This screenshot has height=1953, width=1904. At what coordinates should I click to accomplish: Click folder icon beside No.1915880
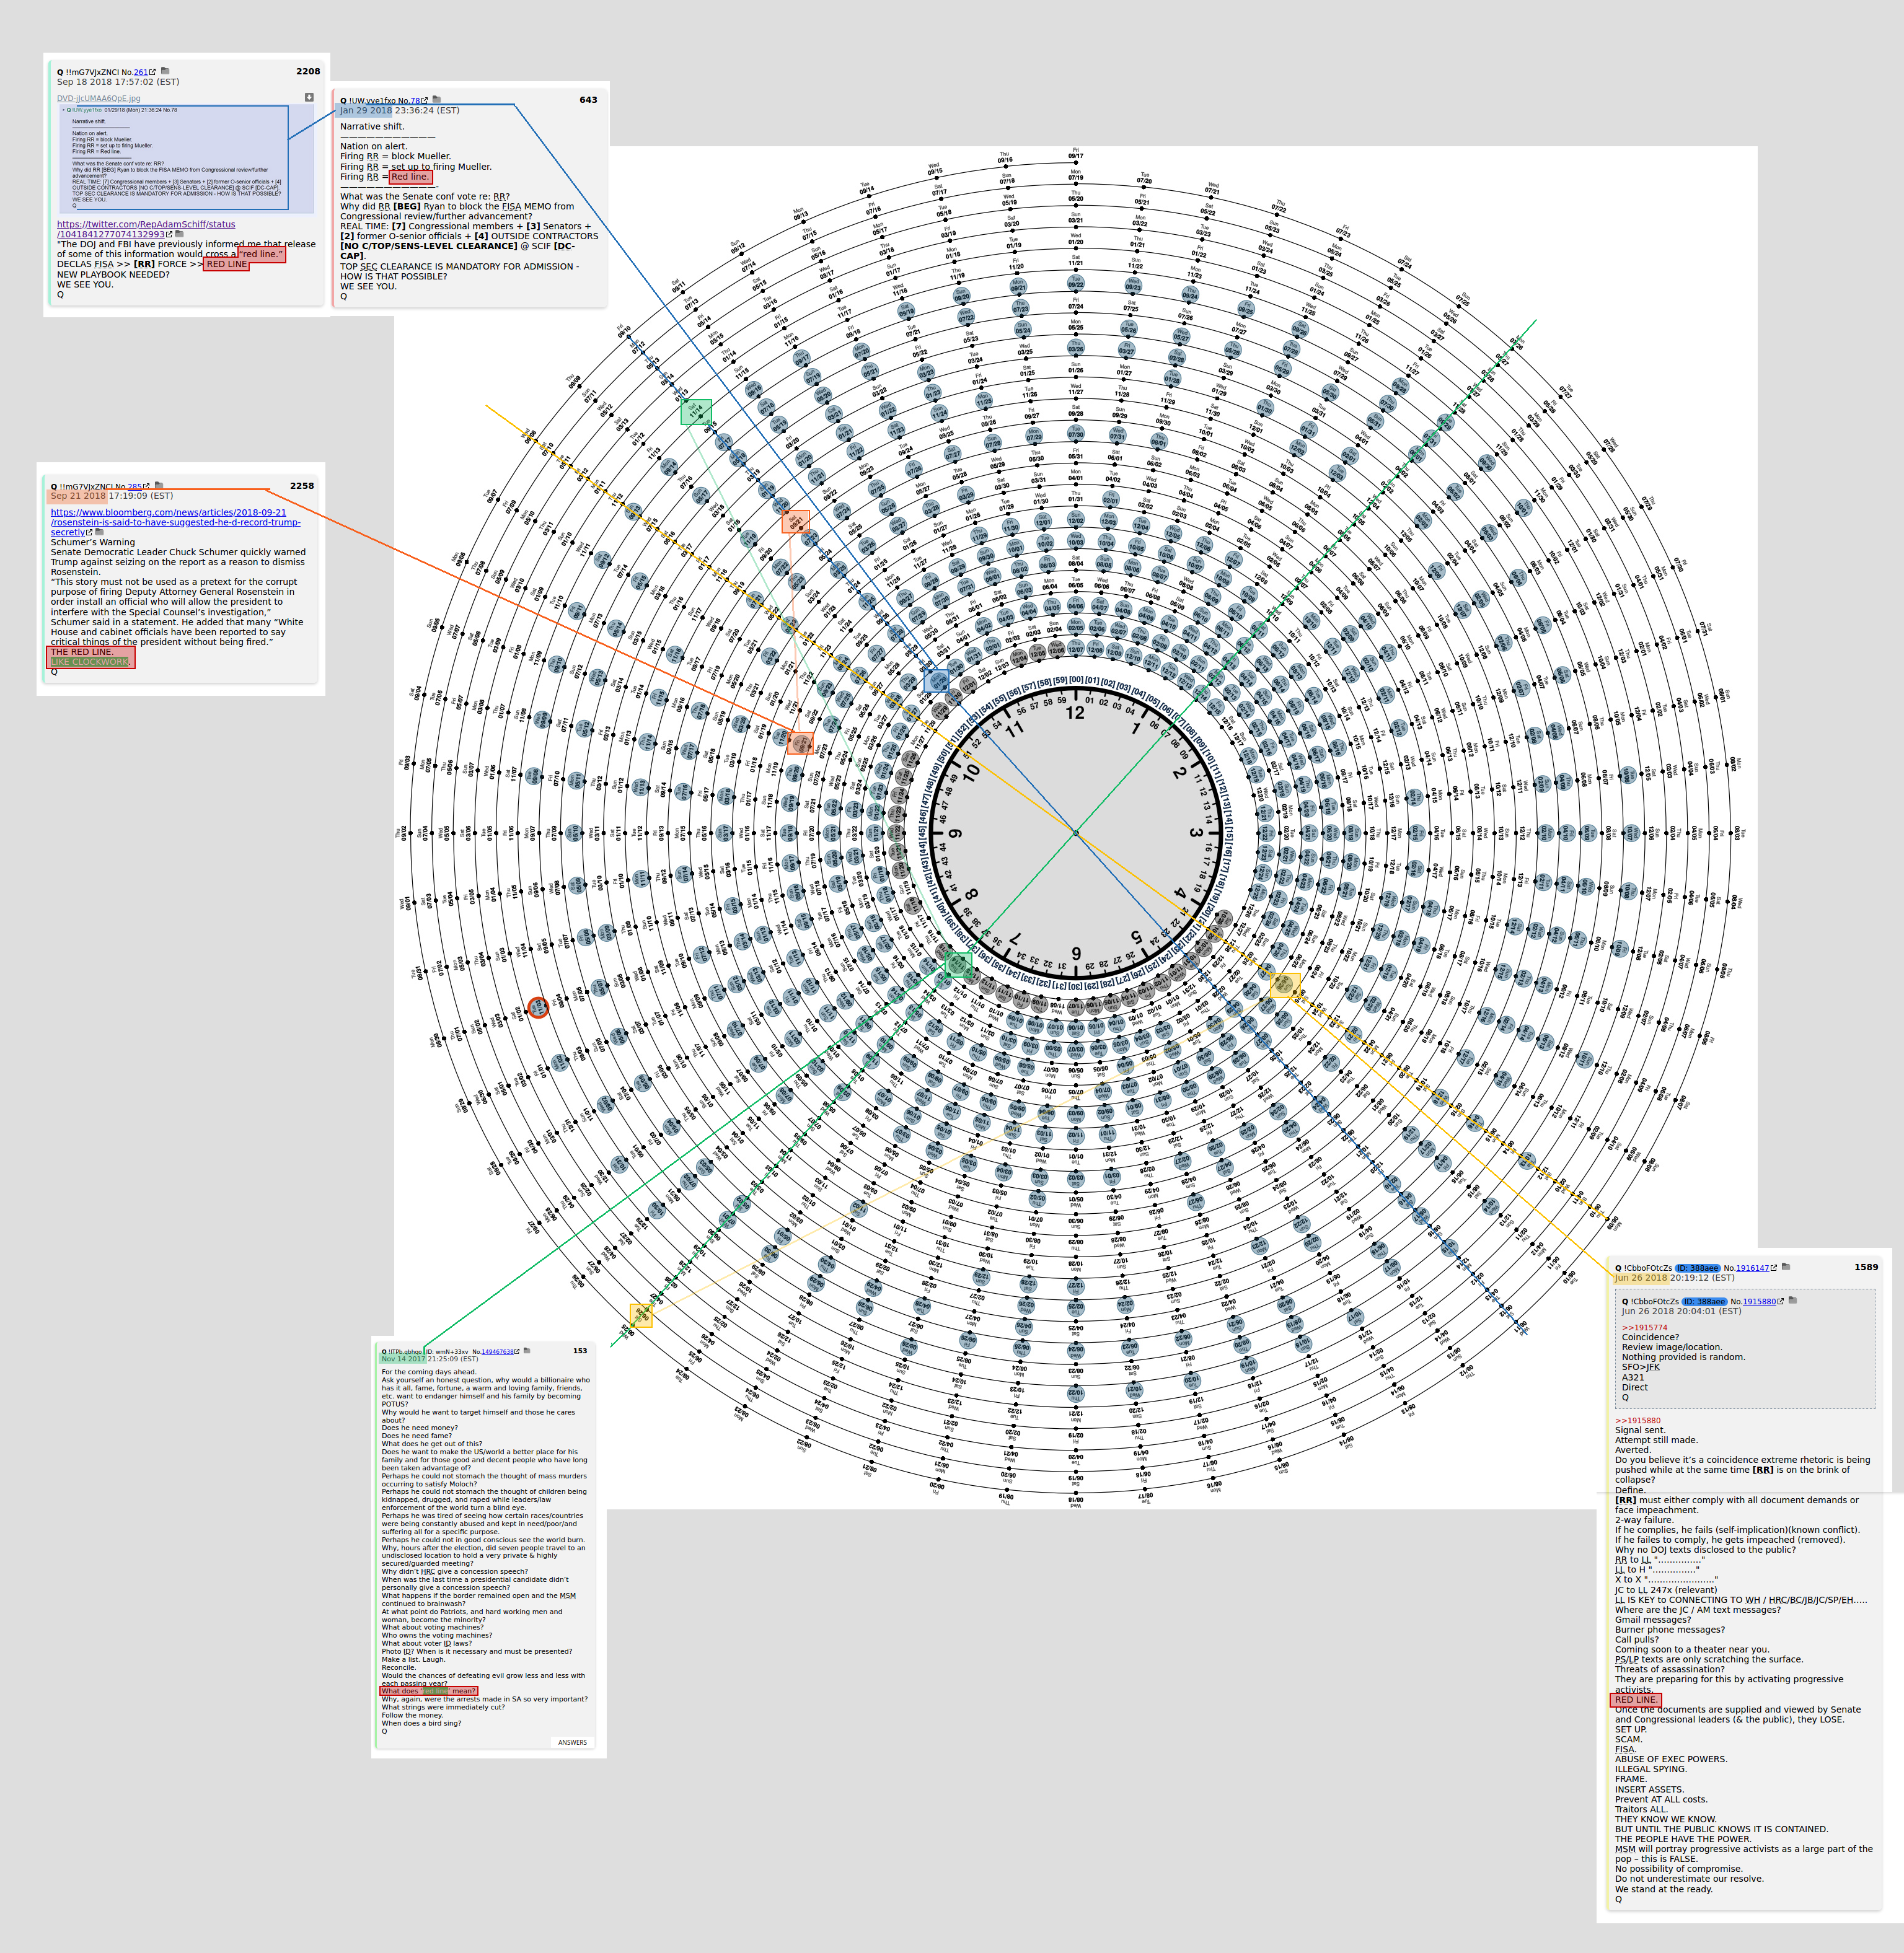pos(1793,1301)
